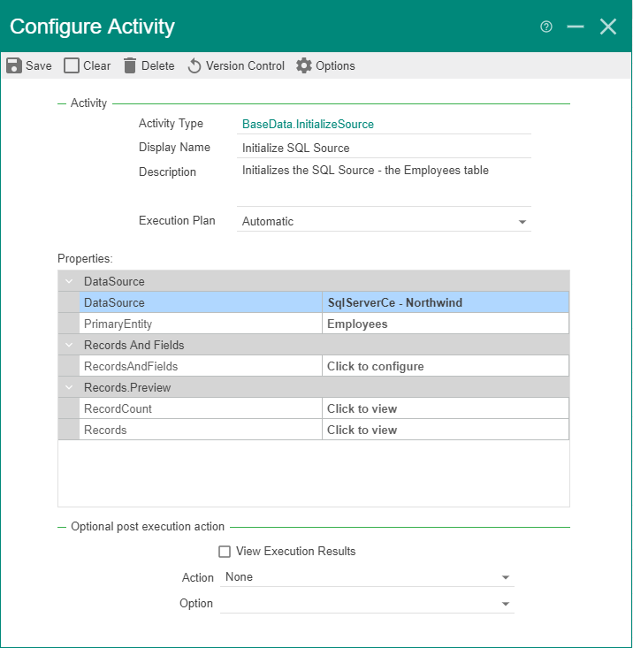Click the Records.Preview group header text
The width and height of the screenshot is (633, 648).
[x=127, y=387]
